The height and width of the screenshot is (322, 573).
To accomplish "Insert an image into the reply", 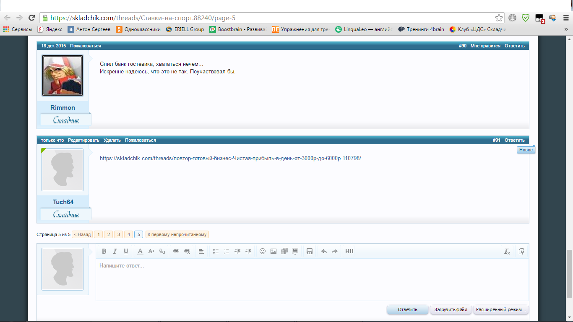I will [273, 252].
